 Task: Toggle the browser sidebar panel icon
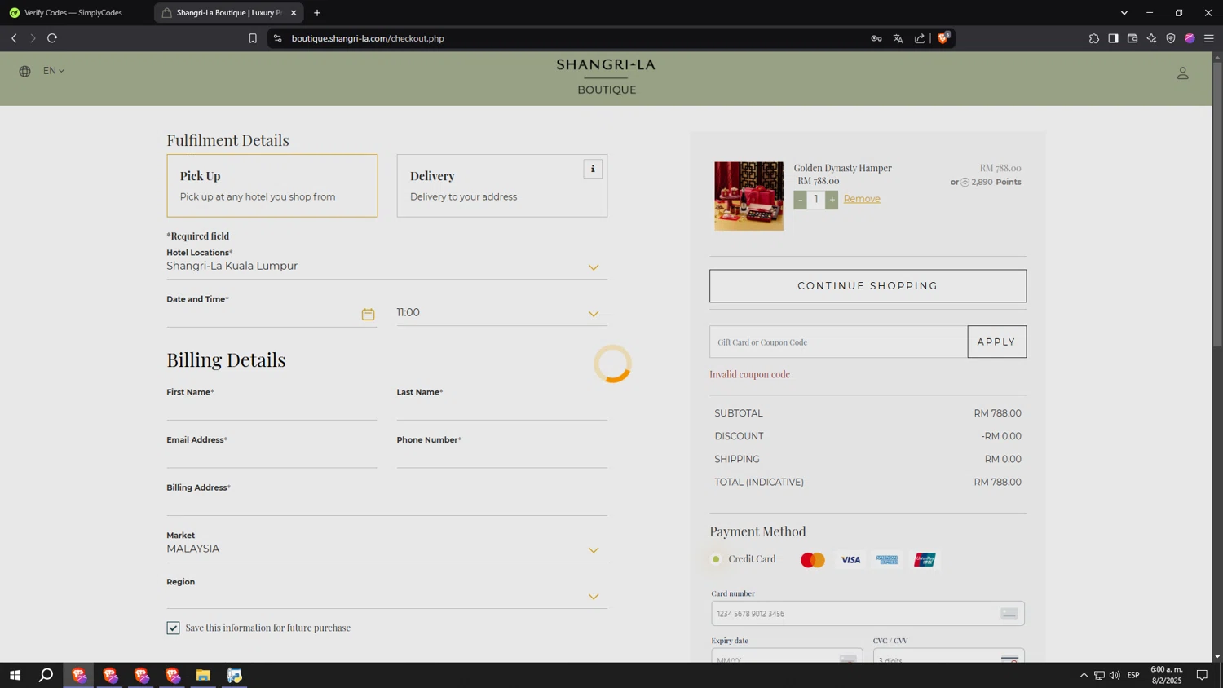[x=1113, y=38]
